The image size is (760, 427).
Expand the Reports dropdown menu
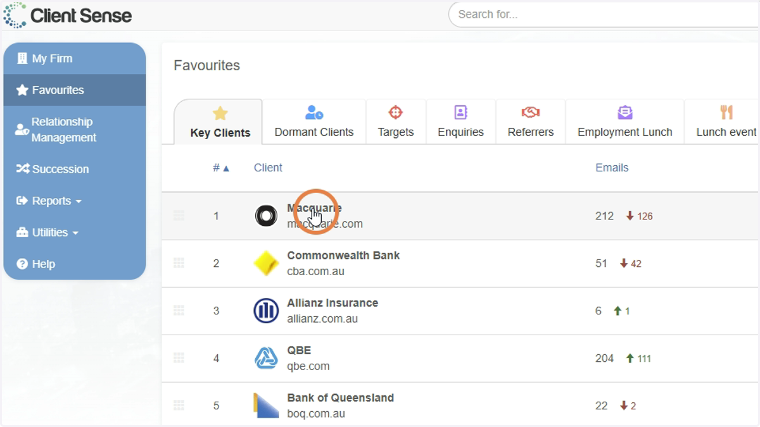pos(75,201)
